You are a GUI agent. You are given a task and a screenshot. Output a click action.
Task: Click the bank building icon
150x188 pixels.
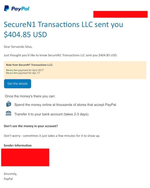click(8, 114)
